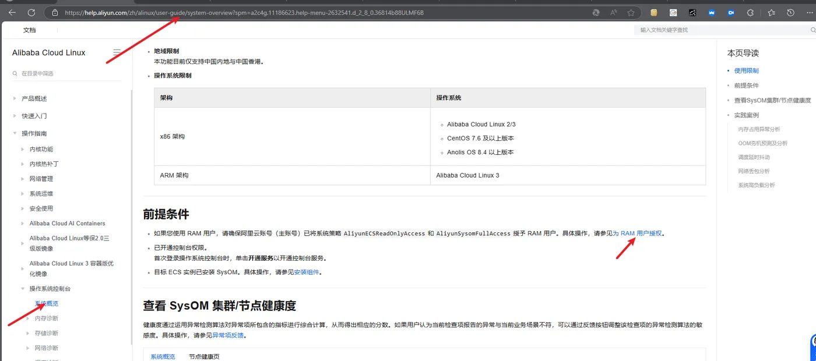Jump to 查看SysOM集群/节点健康度 in page navigation
Image resolution: width=816 pixels, height=361 pixels.
click(x=773, y=101)
